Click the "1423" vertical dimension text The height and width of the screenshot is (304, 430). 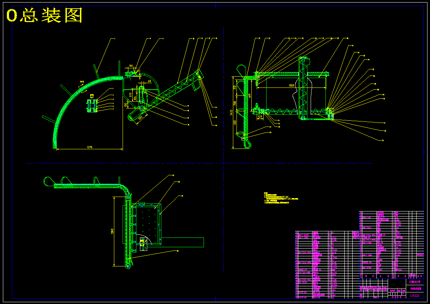point(231,112)
